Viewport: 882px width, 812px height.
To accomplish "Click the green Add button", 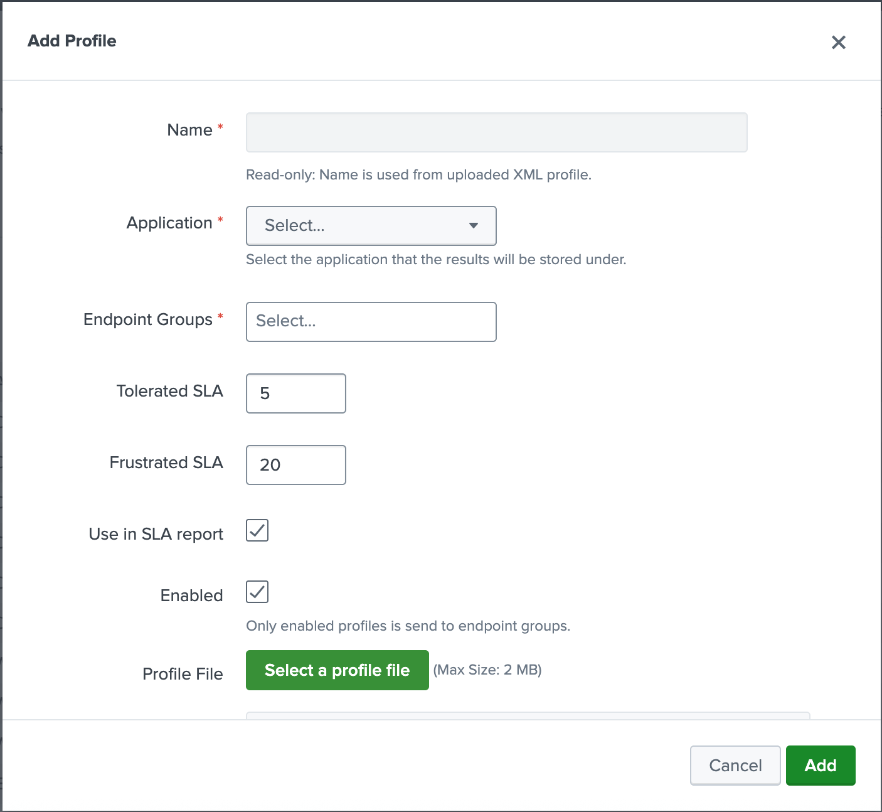I will [x=820, y=765].
